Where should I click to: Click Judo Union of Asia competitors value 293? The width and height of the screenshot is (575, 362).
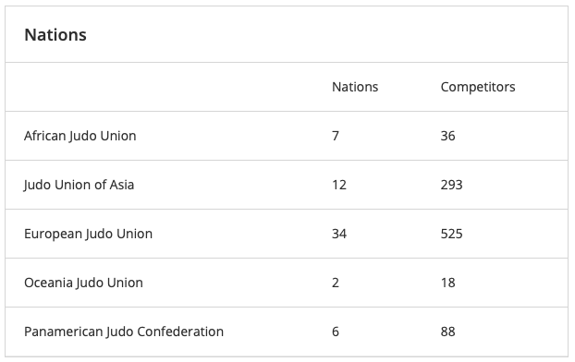click(x=451, y=185)
